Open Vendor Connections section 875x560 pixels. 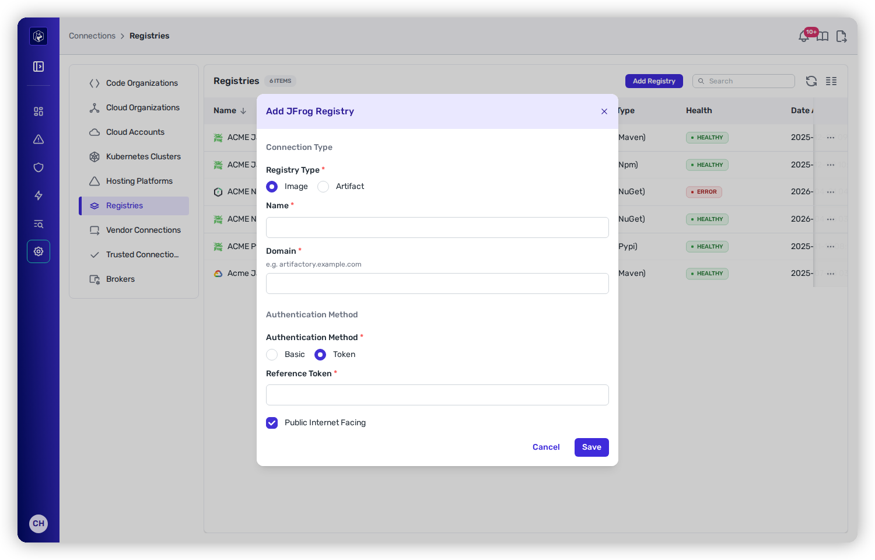(134, 230)
